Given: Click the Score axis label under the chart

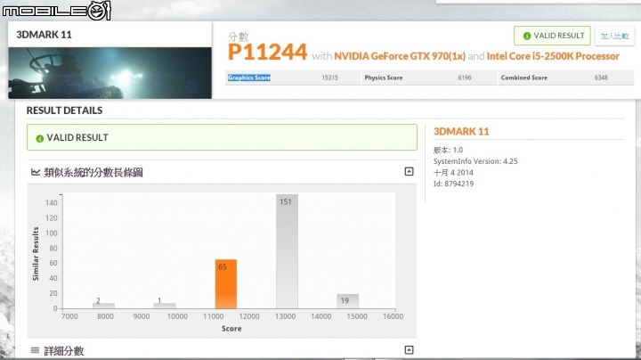Looking at the screenshot, I should coord(231,329).
